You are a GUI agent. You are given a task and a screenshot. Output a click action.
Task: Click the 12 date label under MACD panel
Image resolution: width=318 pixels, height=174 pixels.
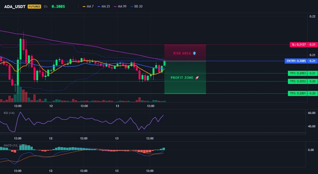pos(51,171)
